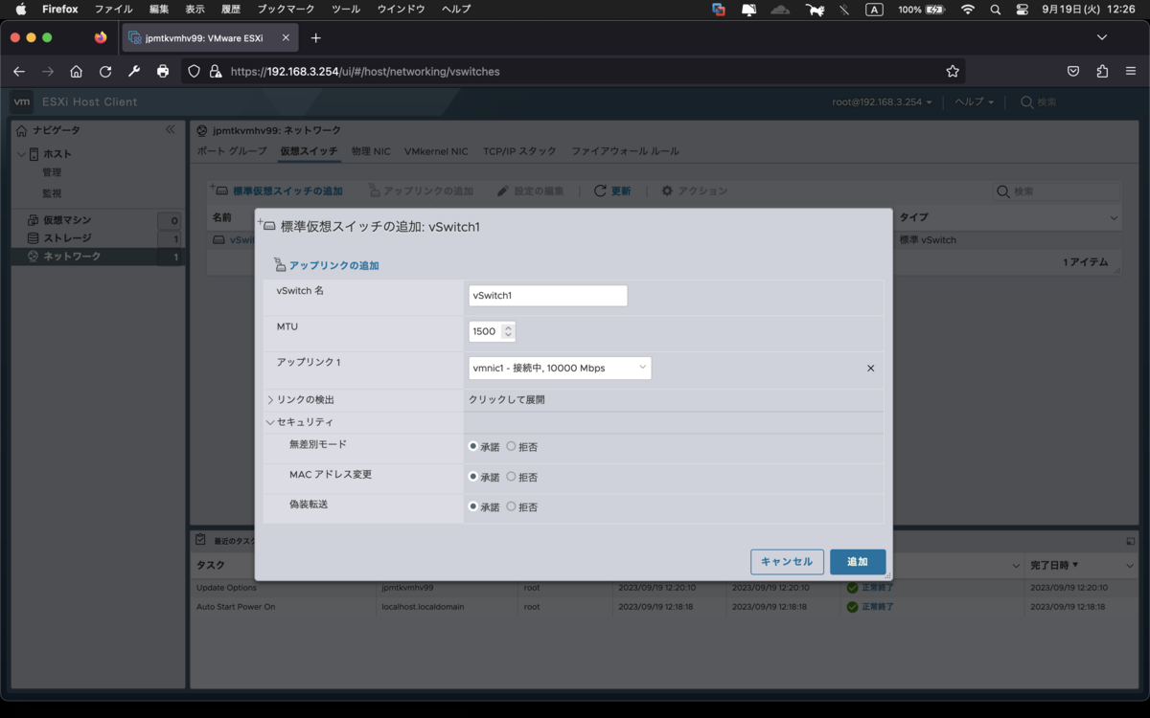
Task: Select 承諾 for 無差別モード
Action: click(473, 446)
